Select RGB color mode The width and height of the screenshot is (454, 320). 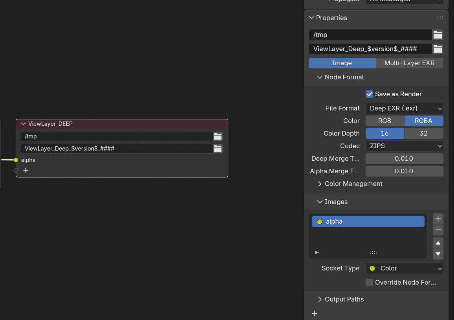385,121
